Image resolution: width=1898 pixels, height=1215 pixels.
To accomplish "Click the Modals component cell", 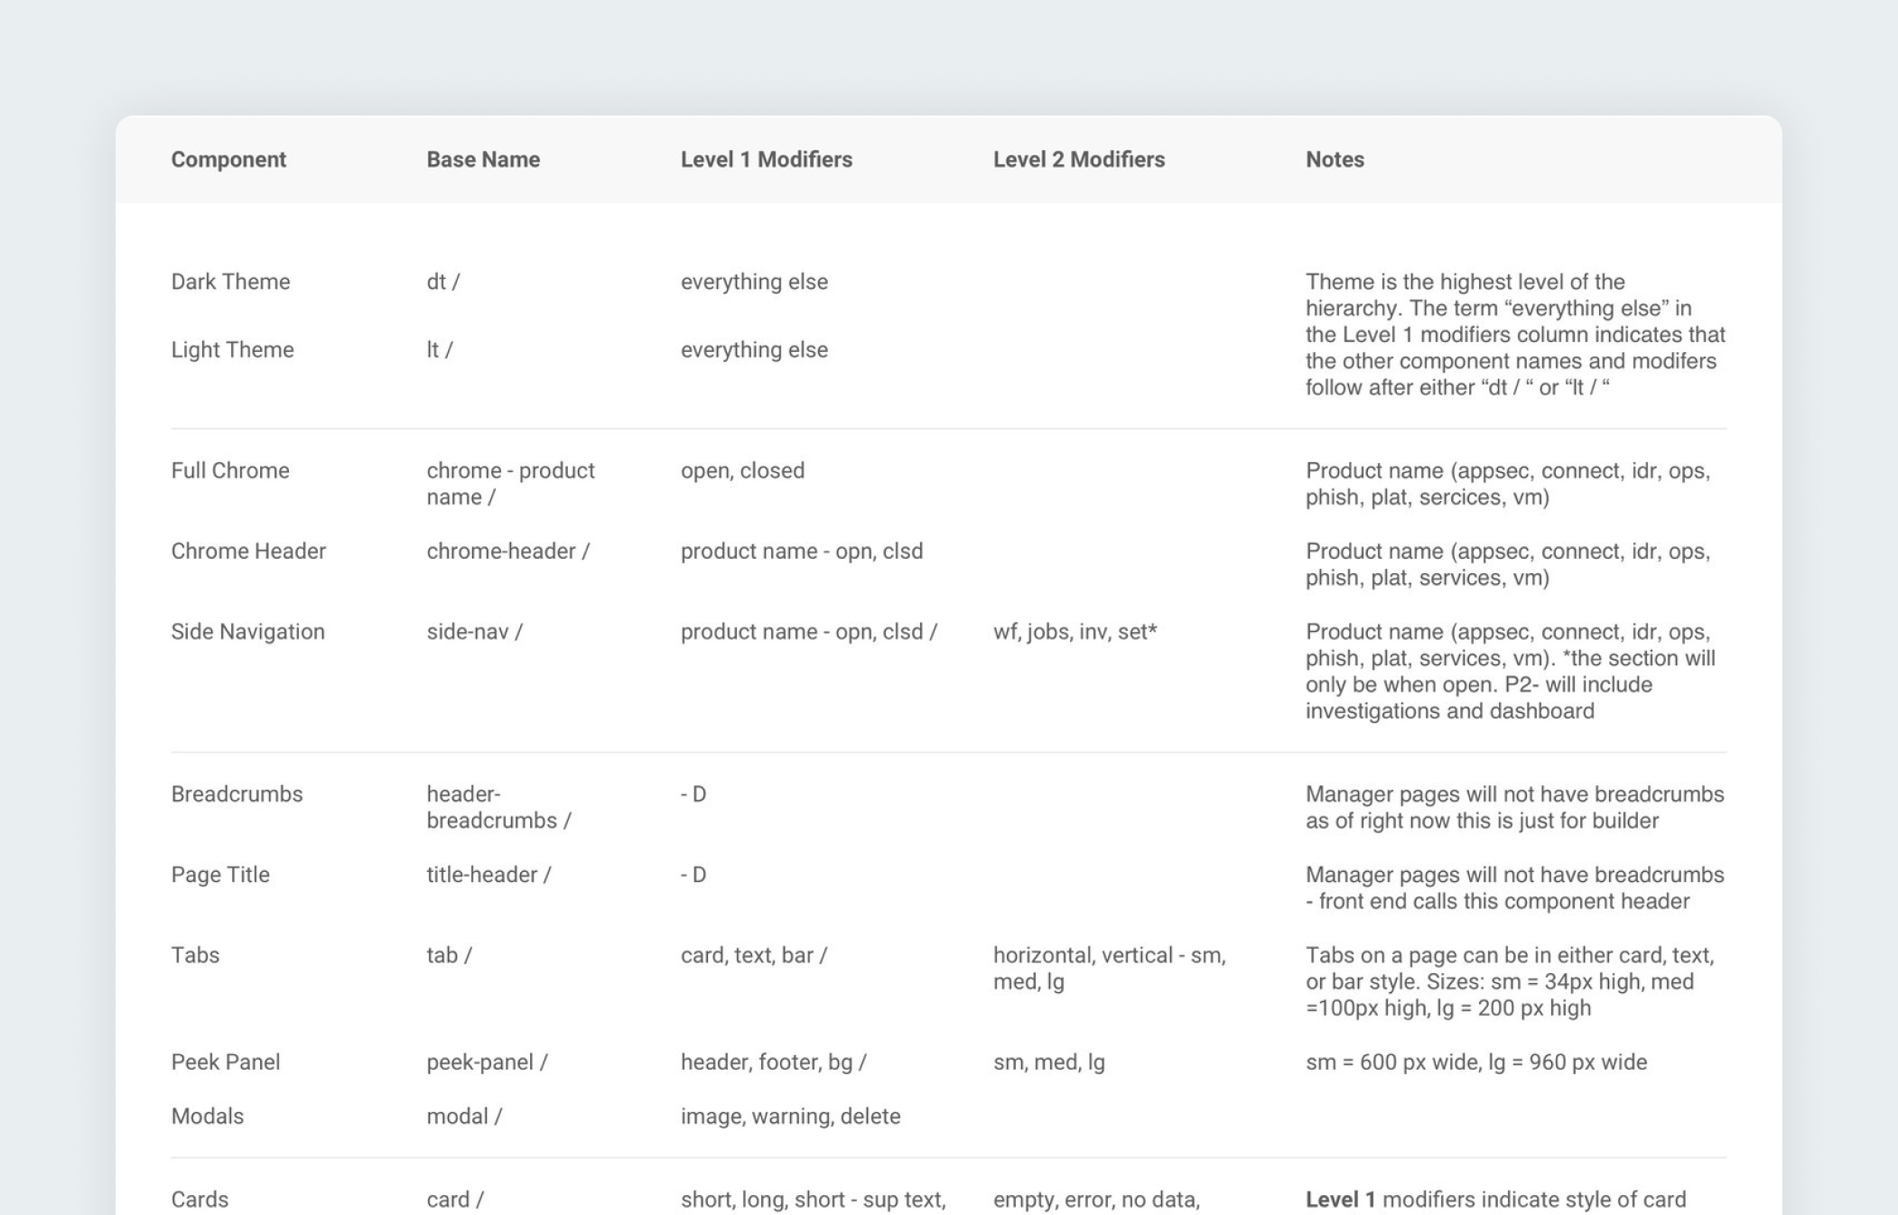I will point(208,1117).
